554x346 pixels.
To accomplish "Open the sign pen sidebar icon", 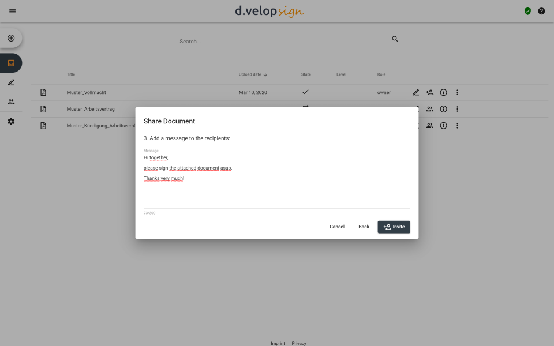I will click(x=11, y=82).
